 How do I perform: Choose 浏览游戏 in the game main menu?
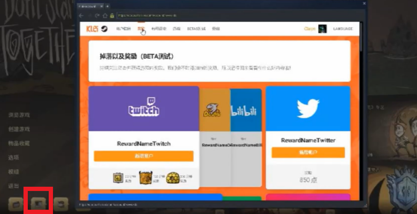pyautogui.click(x=19, y=115)
